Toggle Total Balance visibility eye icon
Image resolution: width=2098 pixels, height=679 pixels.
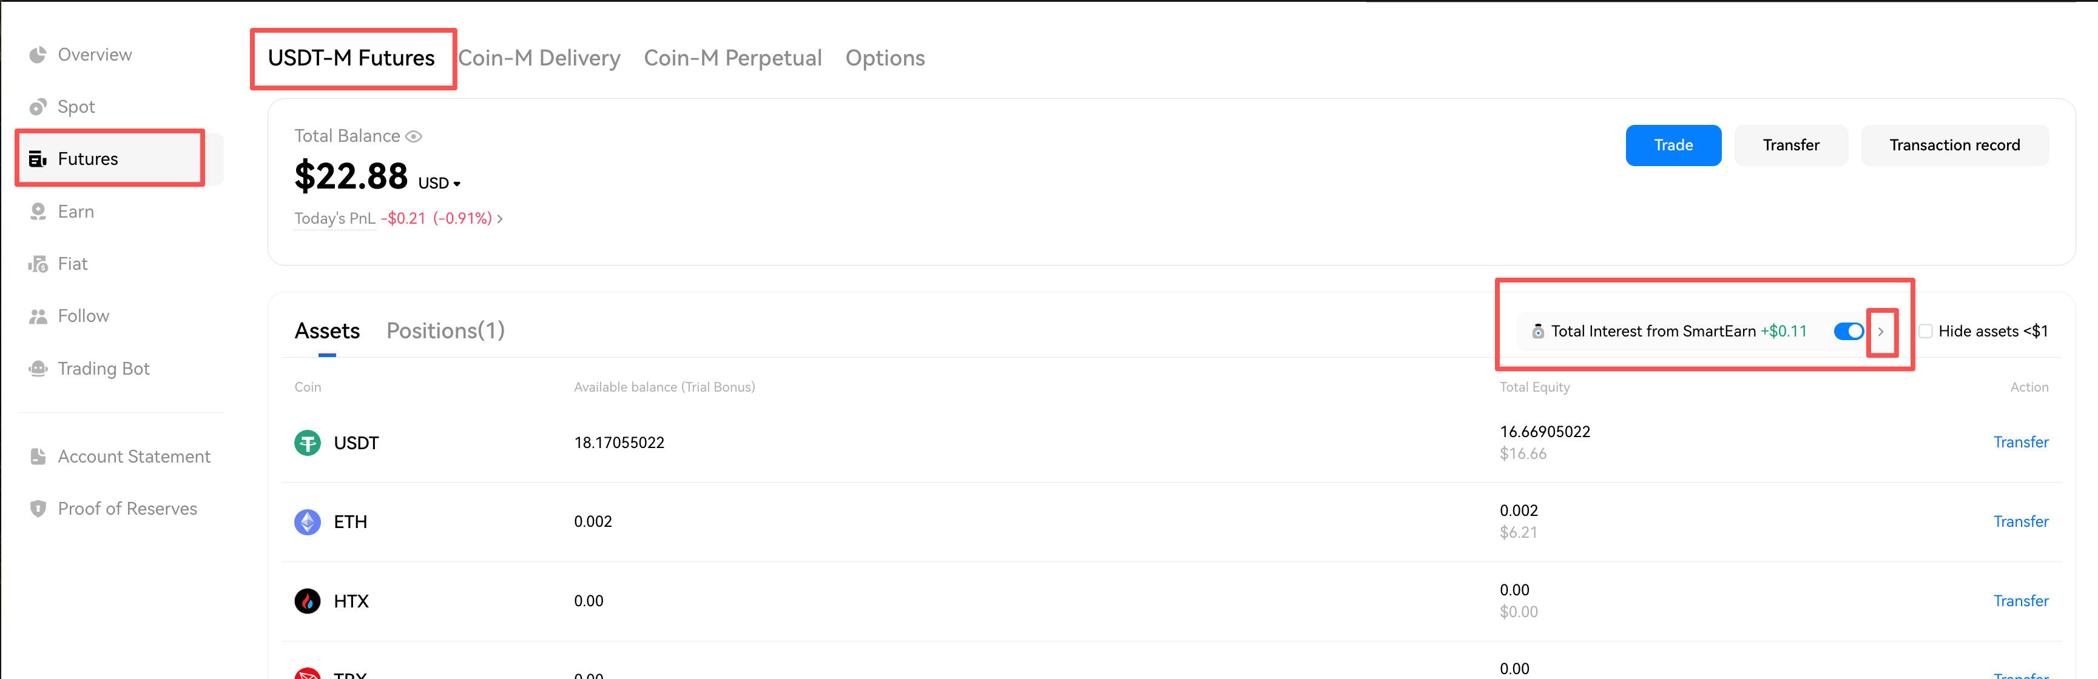(414, 137)
